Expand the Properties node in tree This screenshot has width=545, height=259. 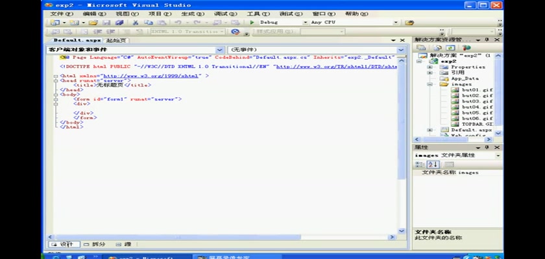coord(430,67)
